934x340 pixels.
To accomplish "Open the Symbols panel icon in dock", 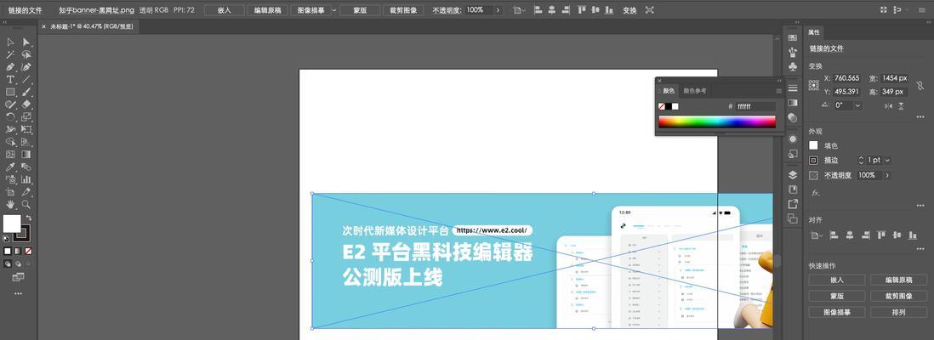I will [x=792, y=67].
